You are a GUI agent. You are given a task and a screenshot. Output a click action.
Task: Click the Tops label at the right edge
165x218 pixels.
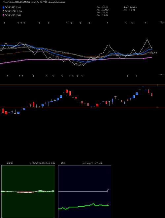click(162, 22)
